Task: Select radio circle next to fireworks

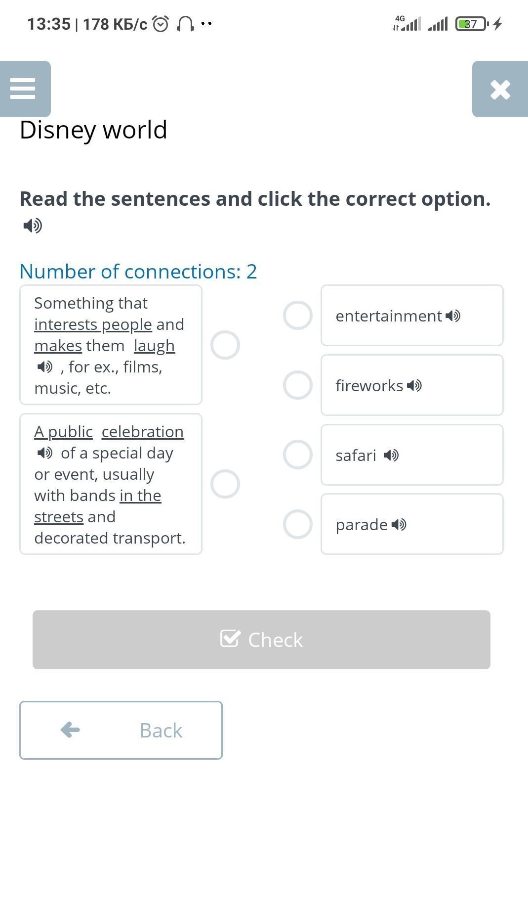Action: [298, 385]
